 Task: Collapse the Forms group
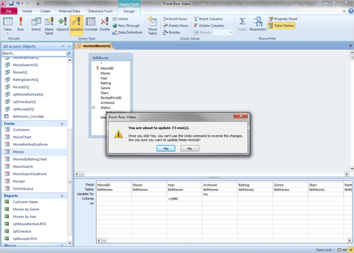click(x=62, y=124)
